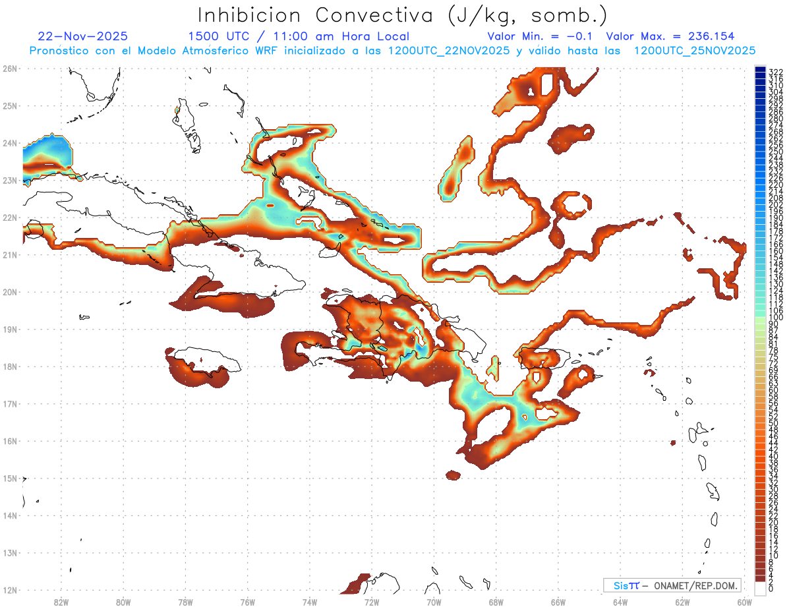Screen dimensions: 791x611
Task: Click the 'Valor Max. = 236.154' text
Action: click(x=670, y=36)
